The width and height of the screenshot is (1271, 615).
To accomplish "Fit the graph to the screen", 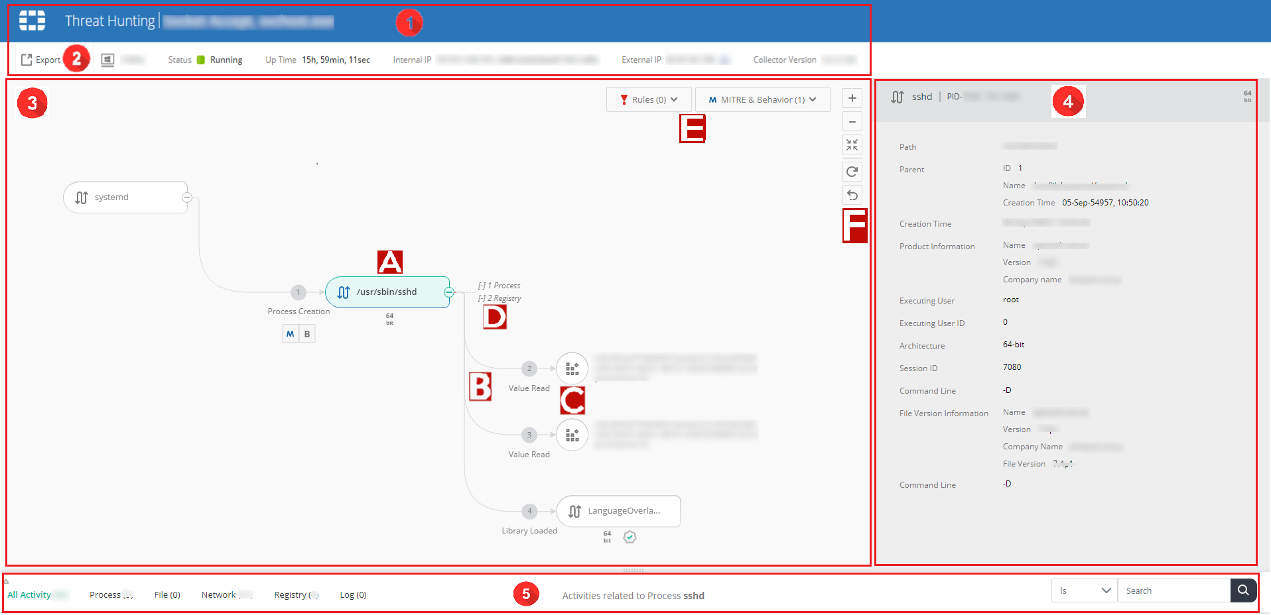I will tap(852, 145).
